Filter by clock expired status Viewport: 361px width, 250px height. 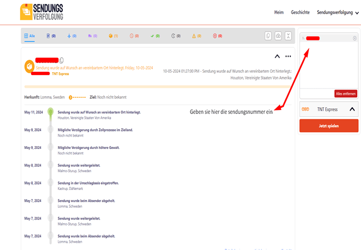coord(176,36)
